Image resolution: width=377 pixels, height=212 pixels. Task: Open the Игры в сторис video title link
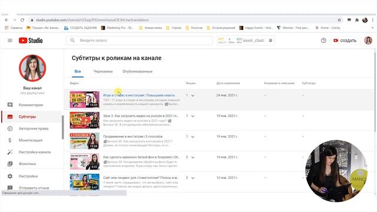pyautogui.click(x=139, y=95)
